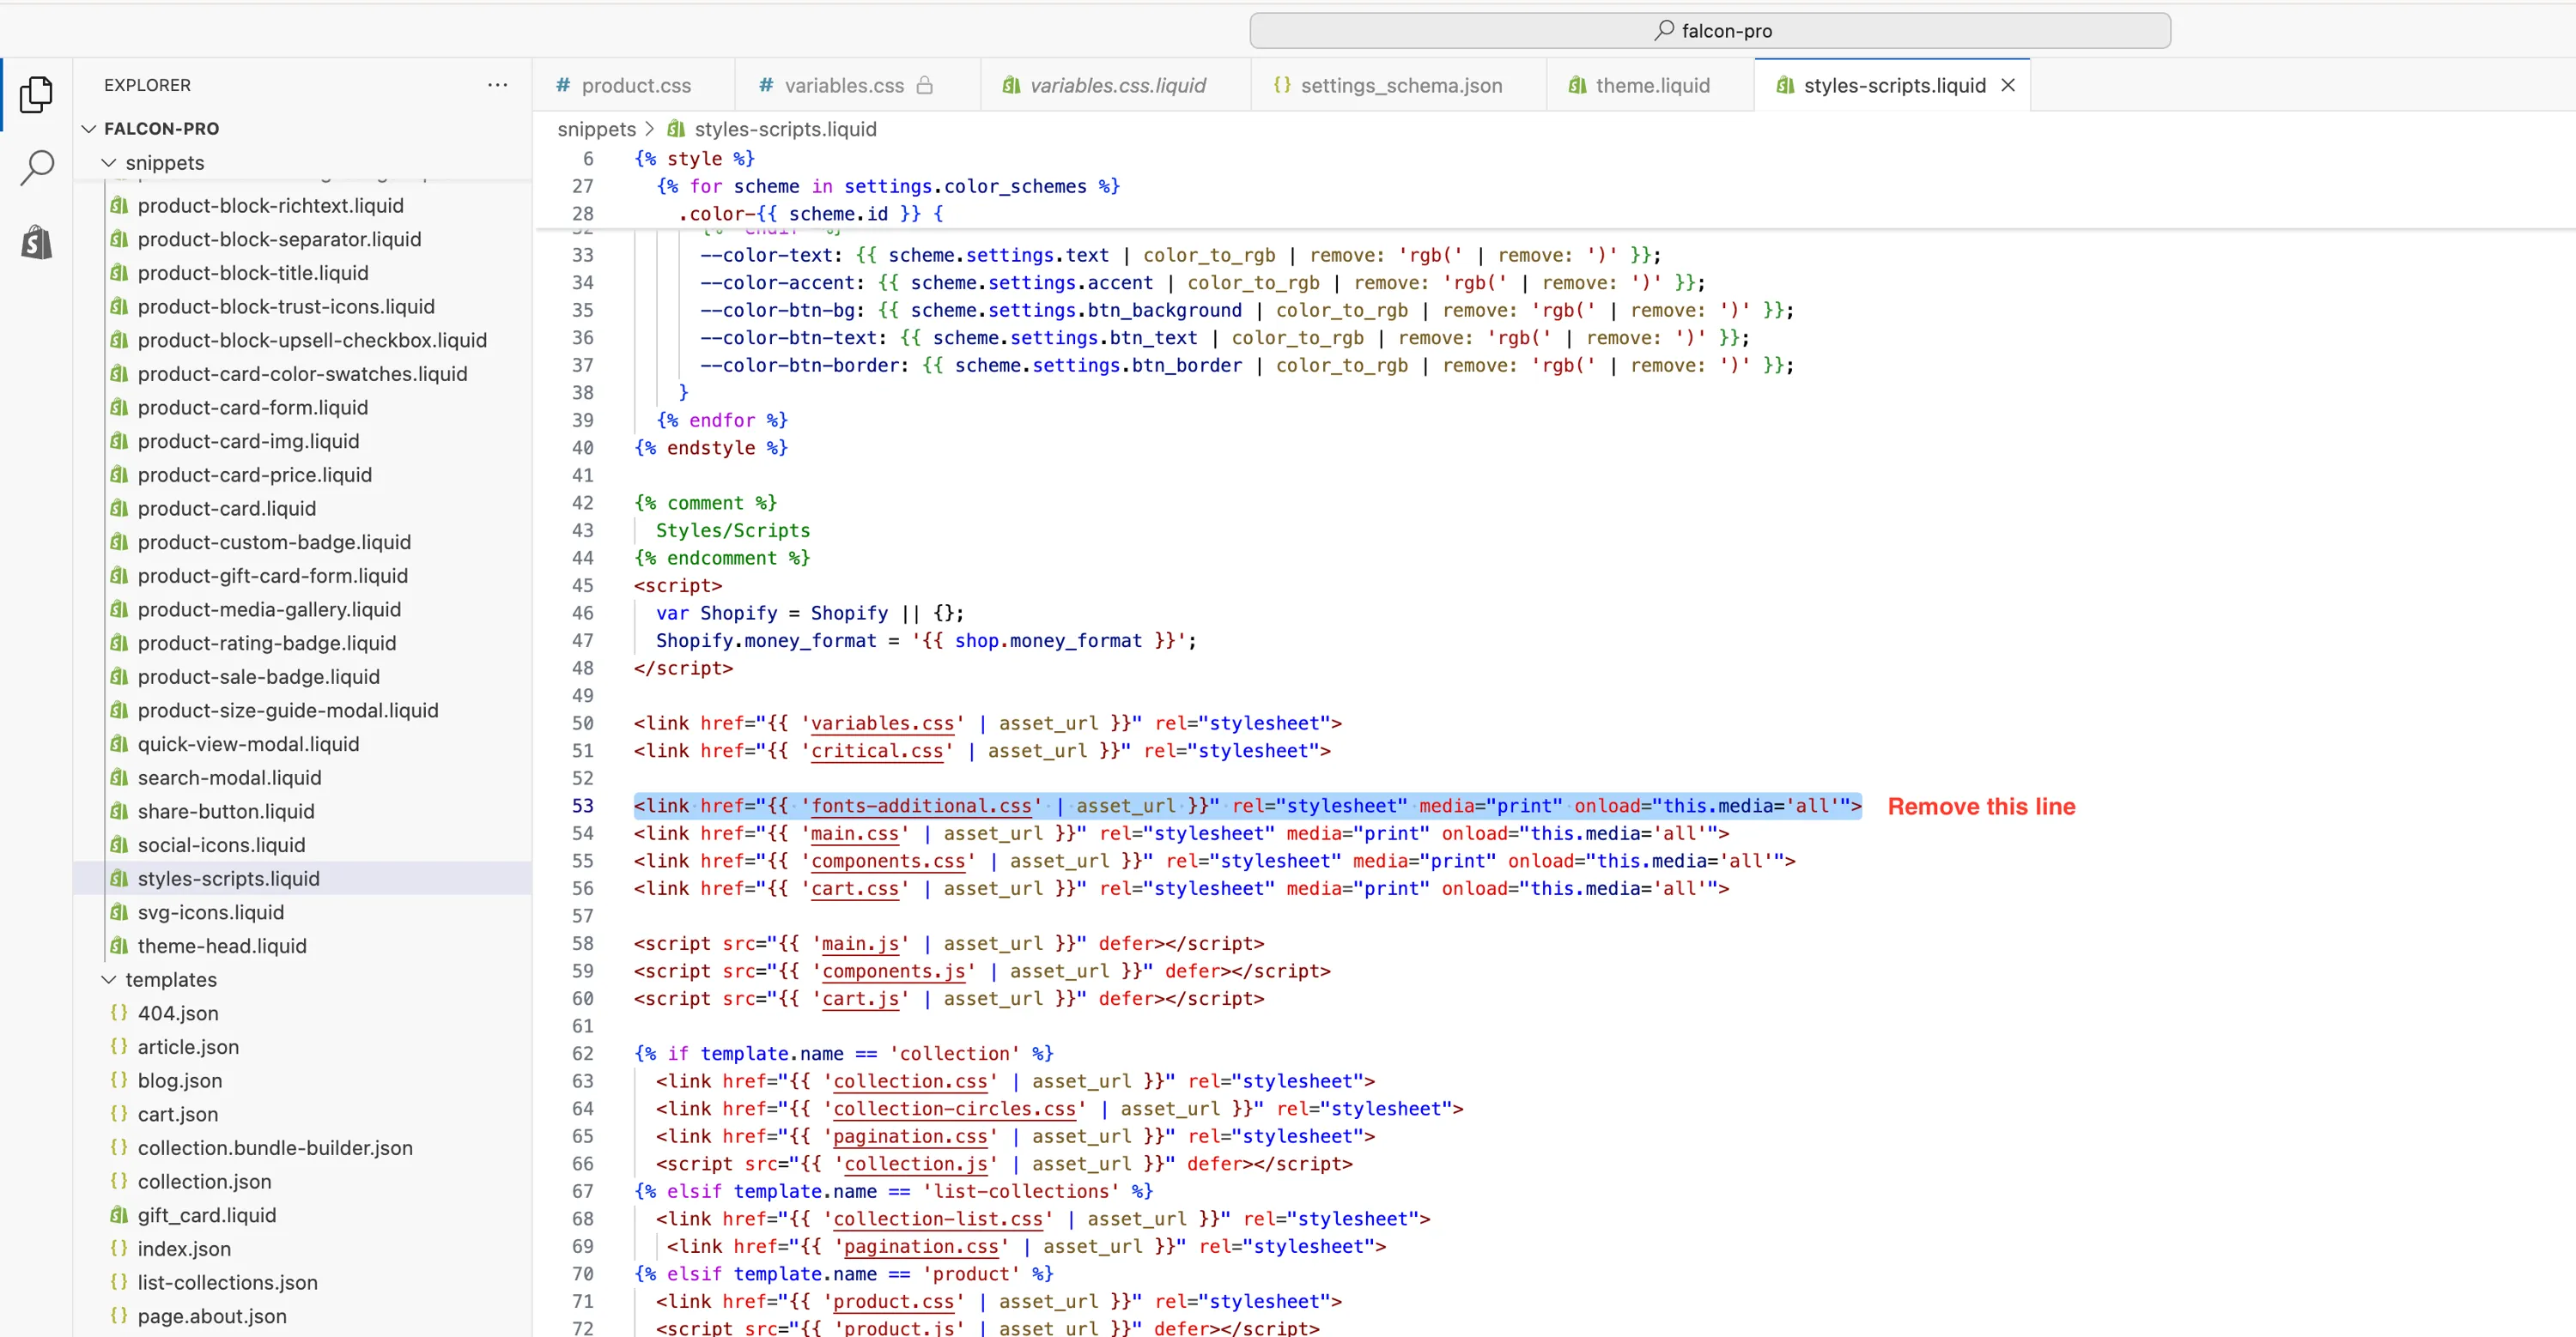This screenshot has height=1337, width=2576.
Task: Select the liquid file icon beside theme-head.liquid
Action: (x=120, y=946)
